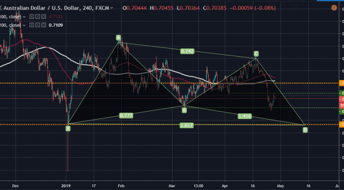The width and height of the screenshot is (344, 190).
Task: Hide the 200-period moving average indicator
Action: pos(32,25)
